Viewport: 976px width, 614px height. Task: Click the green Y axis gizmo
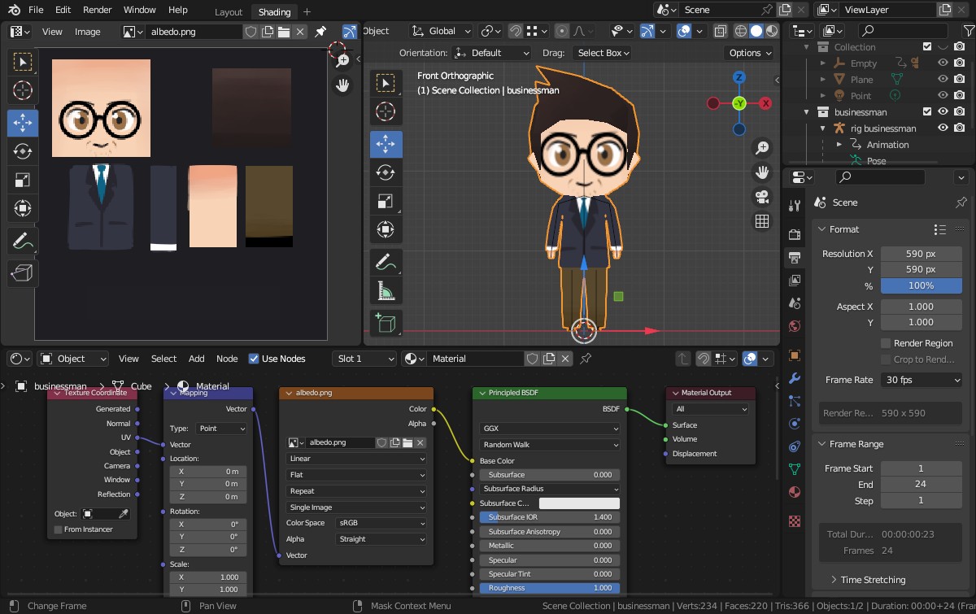(739, 103)
